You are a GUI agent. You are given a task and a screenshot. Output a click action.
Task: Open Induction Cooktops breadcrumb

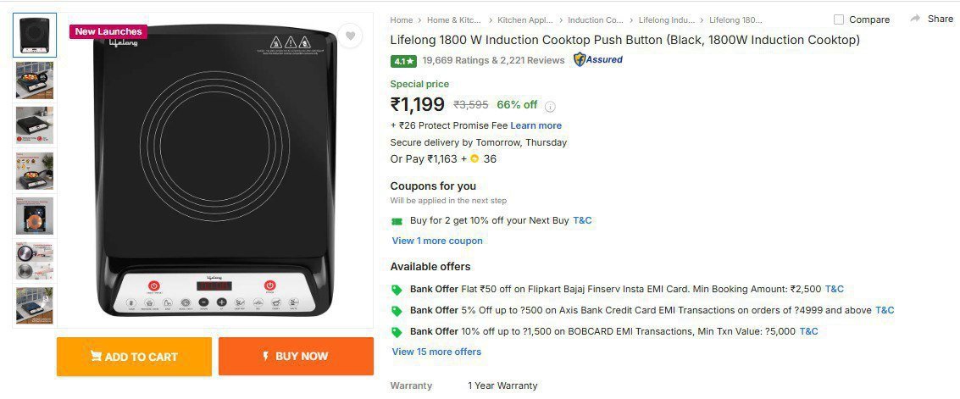tap(595, 19)
